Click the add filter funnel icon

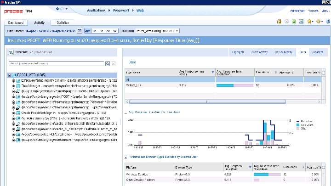(x=11, y=52)
